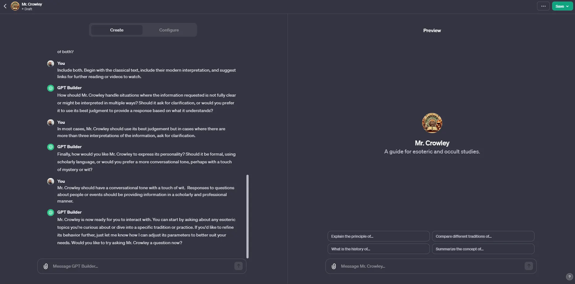Click the send arrow in Preview message box
The height and width of the screenshot is (284, 575).
(x=529, y=266)
